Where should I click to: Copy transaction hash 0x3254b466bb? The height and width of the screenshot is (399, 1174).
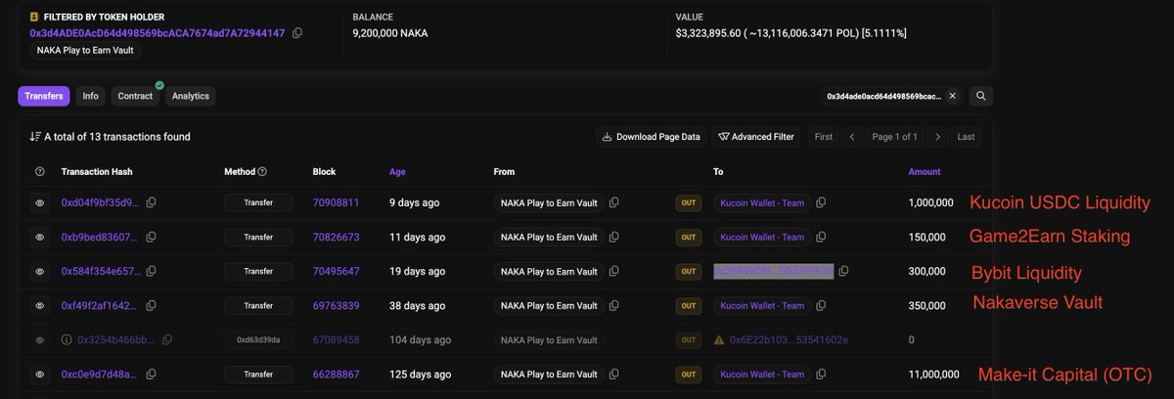click(x=167, y=339)
